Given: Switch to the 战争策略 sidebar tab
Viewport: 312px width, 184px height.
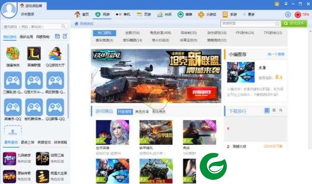Looking at the screenshot, I should click(60, 142).
